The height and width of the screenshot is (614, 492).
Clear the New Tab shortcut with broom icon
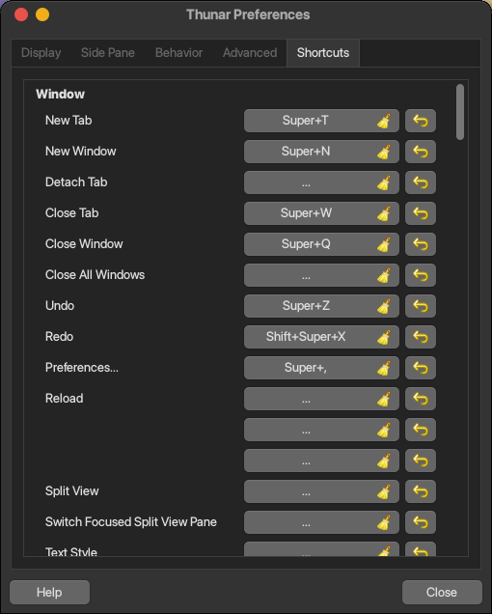pos(384,121)
